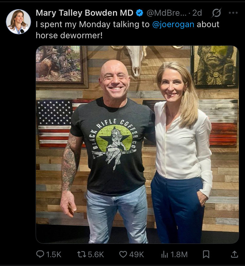This screenshot has height=266, width=245.
Task: Open Mary Talley Bowden's profile avatar
Action: click(18, 22)
